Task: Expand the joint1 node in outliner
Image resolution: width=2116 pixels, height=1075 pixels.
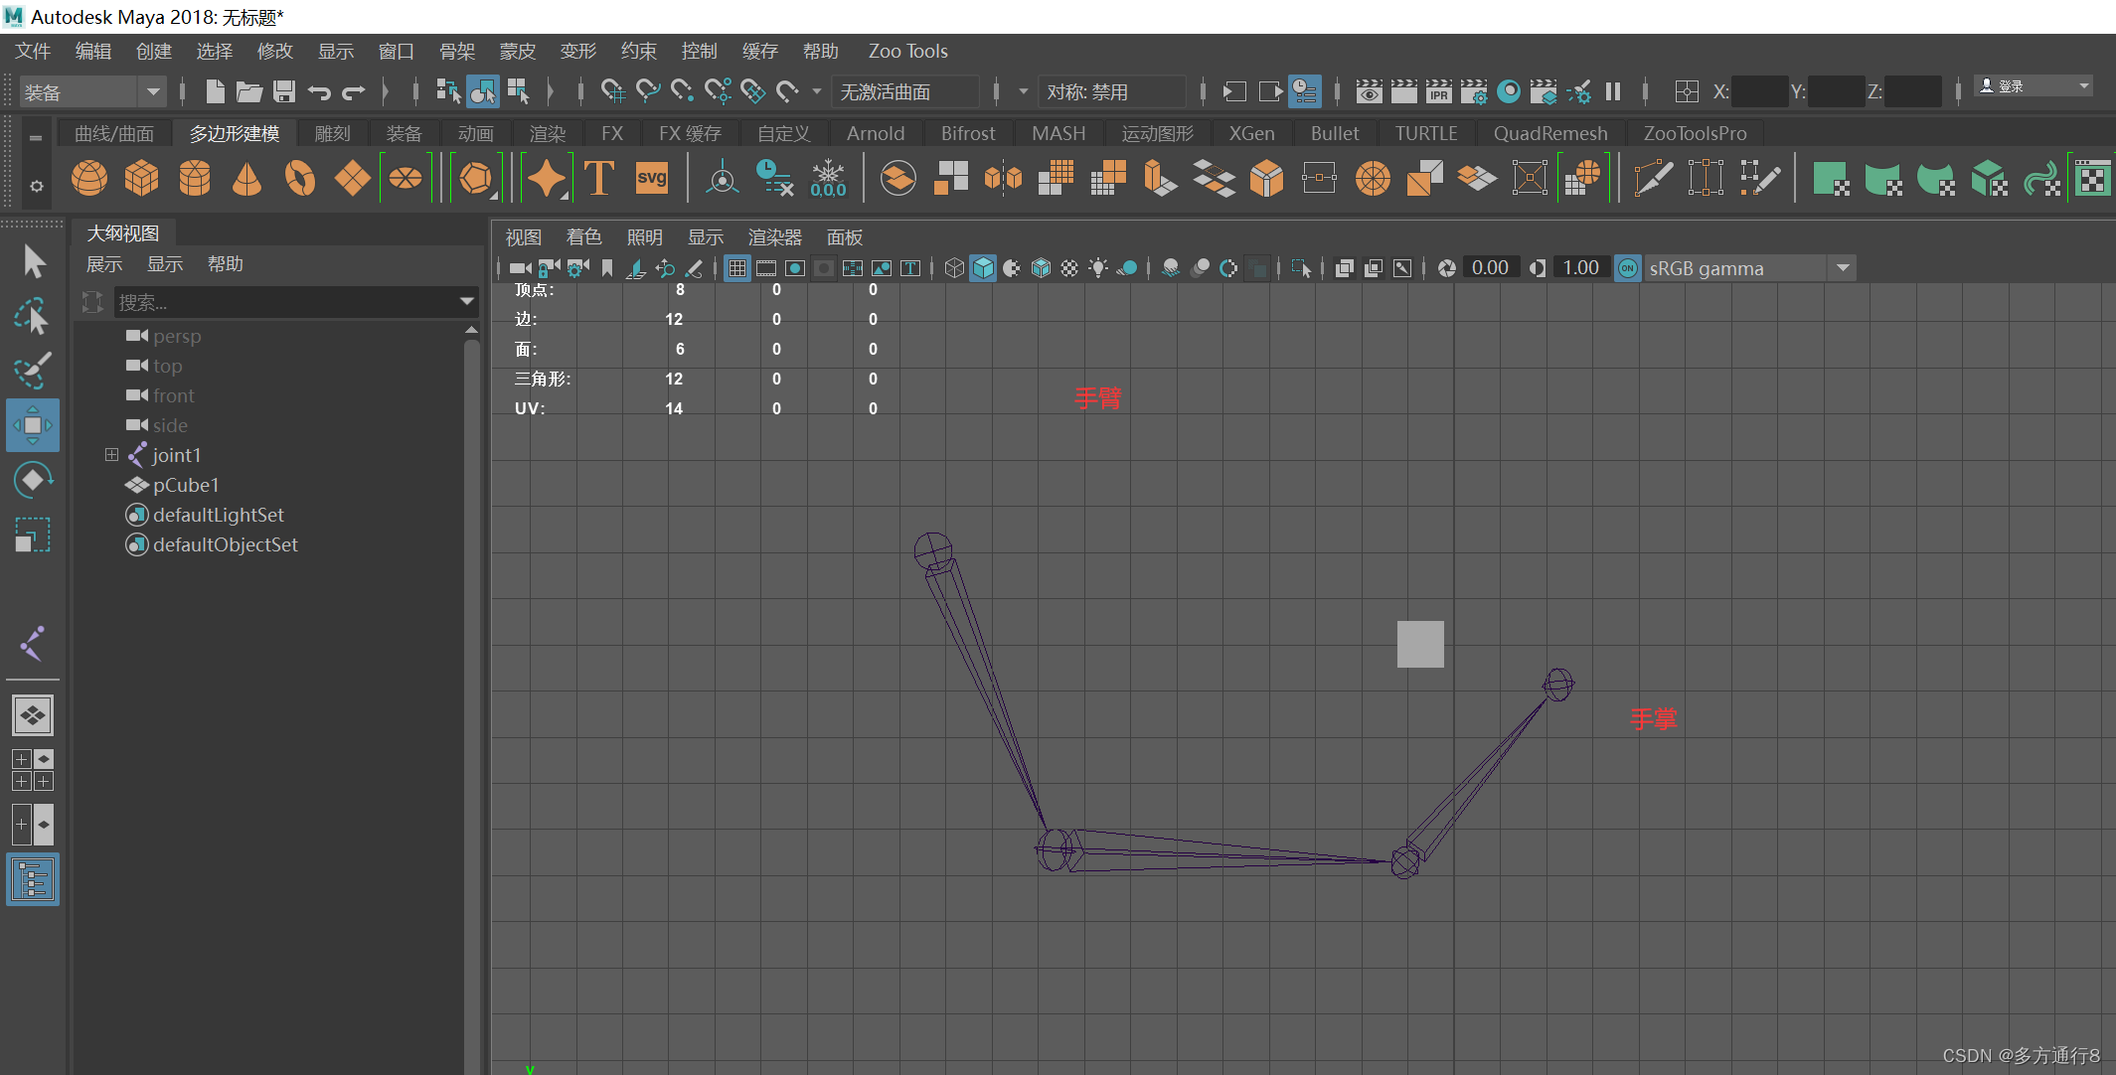Action: click(x=111, y=455)
